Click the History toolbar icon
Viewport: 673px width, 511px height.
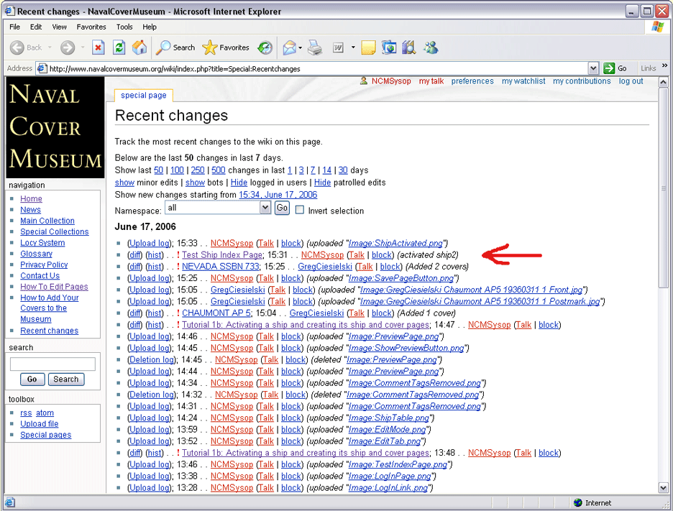tap(265, 47)
